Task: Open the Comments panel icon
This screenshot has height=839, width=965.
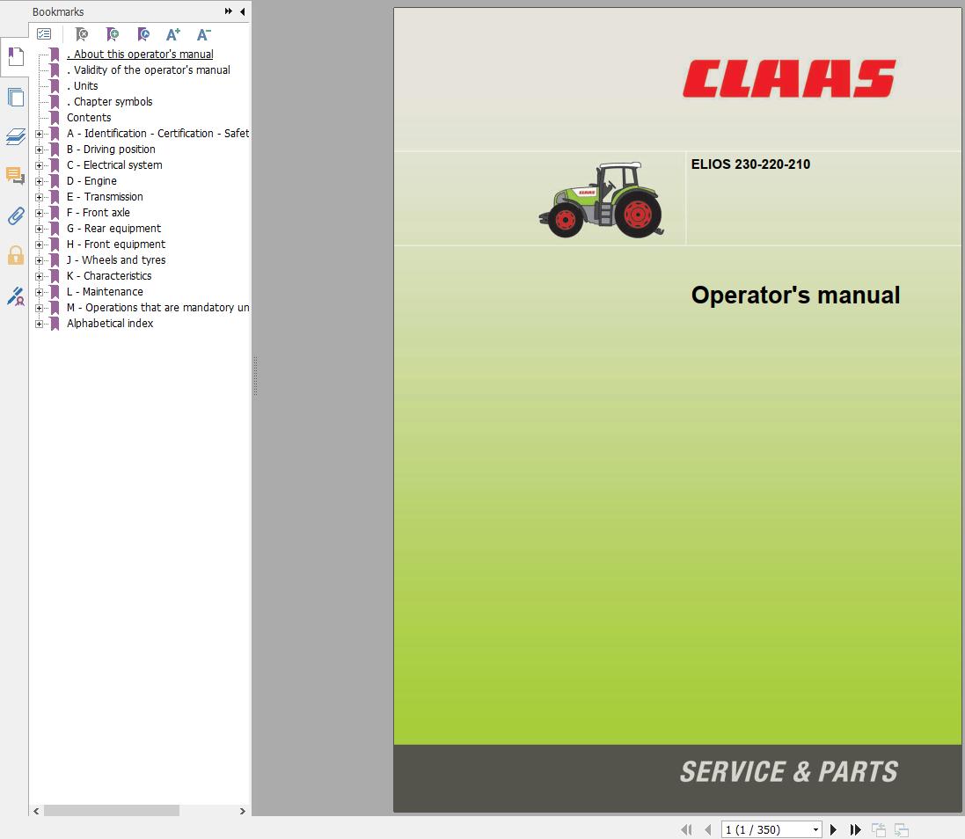Action: [15, 176]
